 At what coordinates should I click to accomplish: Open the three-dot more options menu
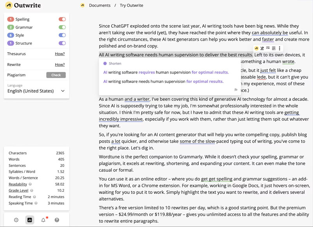coord(279,48)
